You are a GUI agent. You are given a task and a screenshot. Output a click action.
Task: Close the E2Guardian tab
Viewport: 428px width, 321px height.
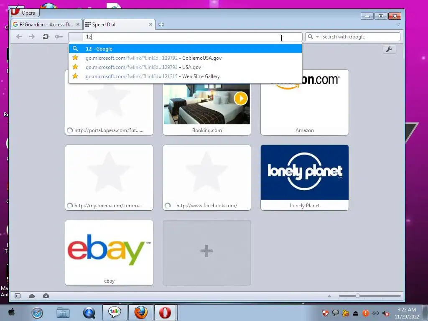point(78,25)
